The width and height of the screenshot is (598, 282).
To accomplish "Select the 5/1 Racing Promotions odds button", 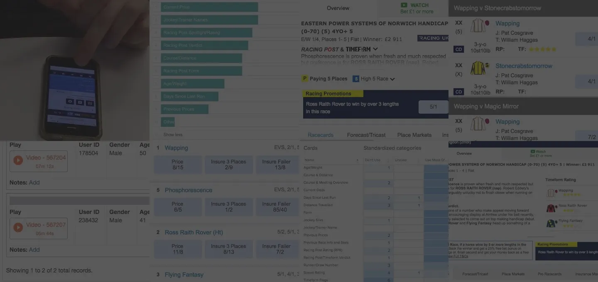I will pyautogui.click(x=433, y=107).
